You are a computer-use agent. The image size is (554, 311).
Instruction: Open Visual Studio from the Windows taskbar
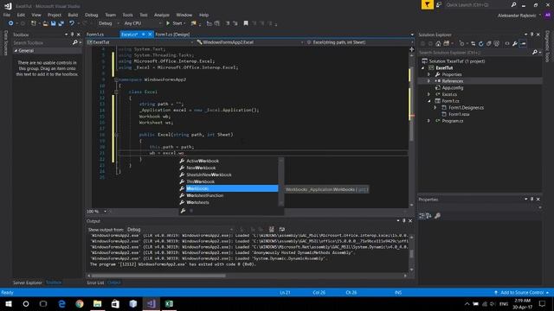tap(151, 303)
